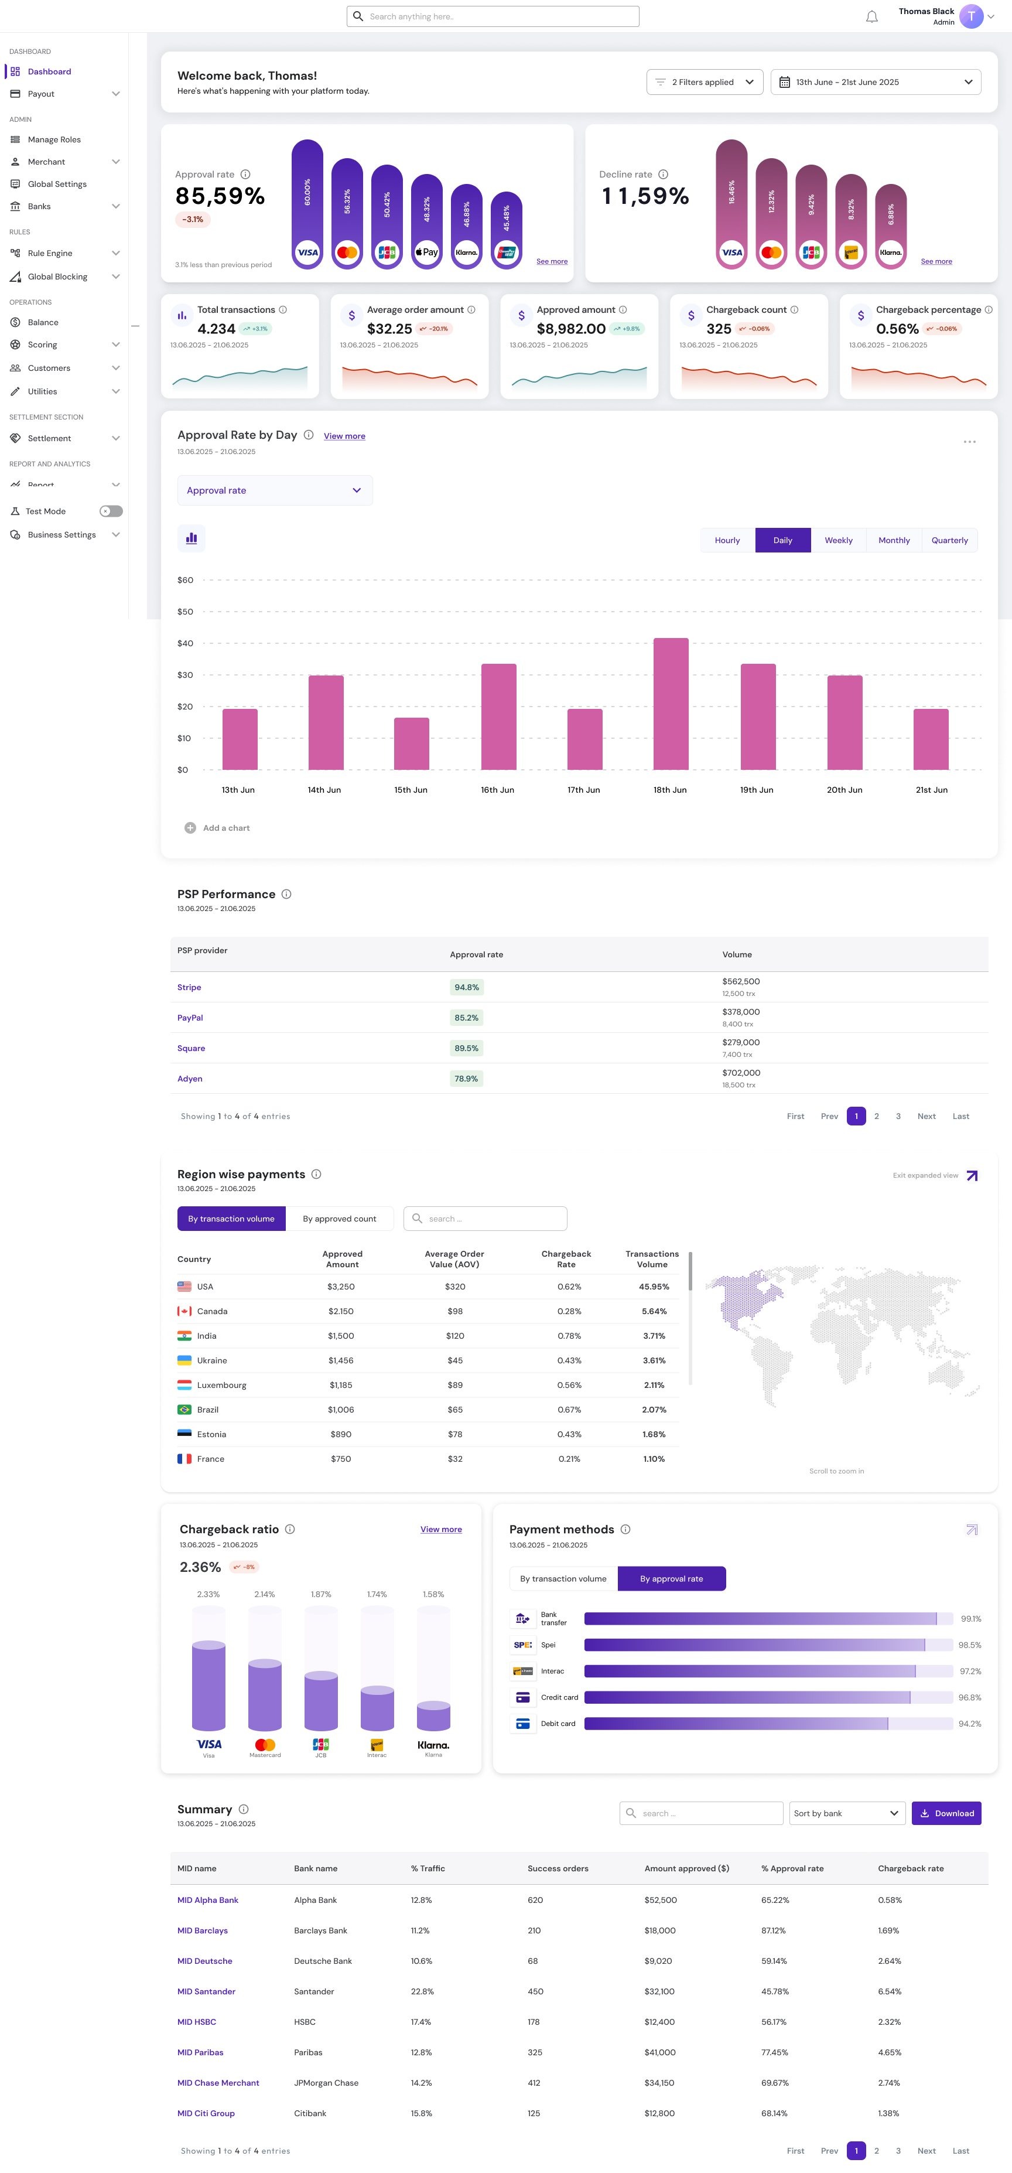Click the Chargeback count dollar icon
The image size is (1012, 2173).
(692, 315)
